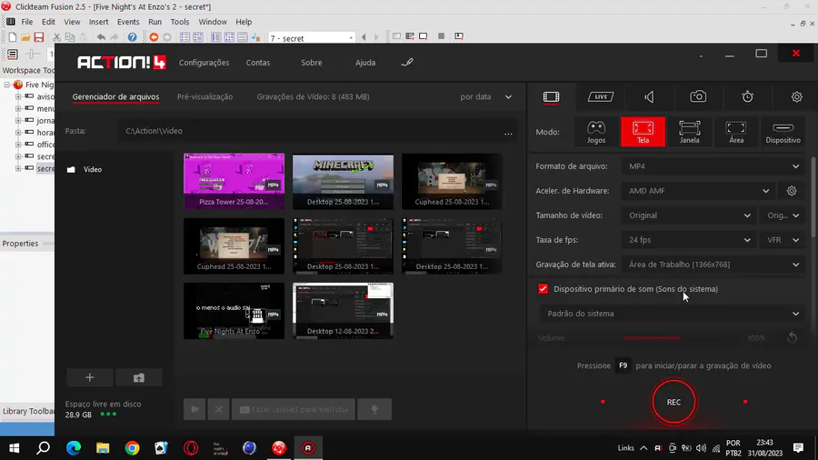Click volume icon in system tray
The width and height of the screenshot is (818, 460).
click(701, 448)
